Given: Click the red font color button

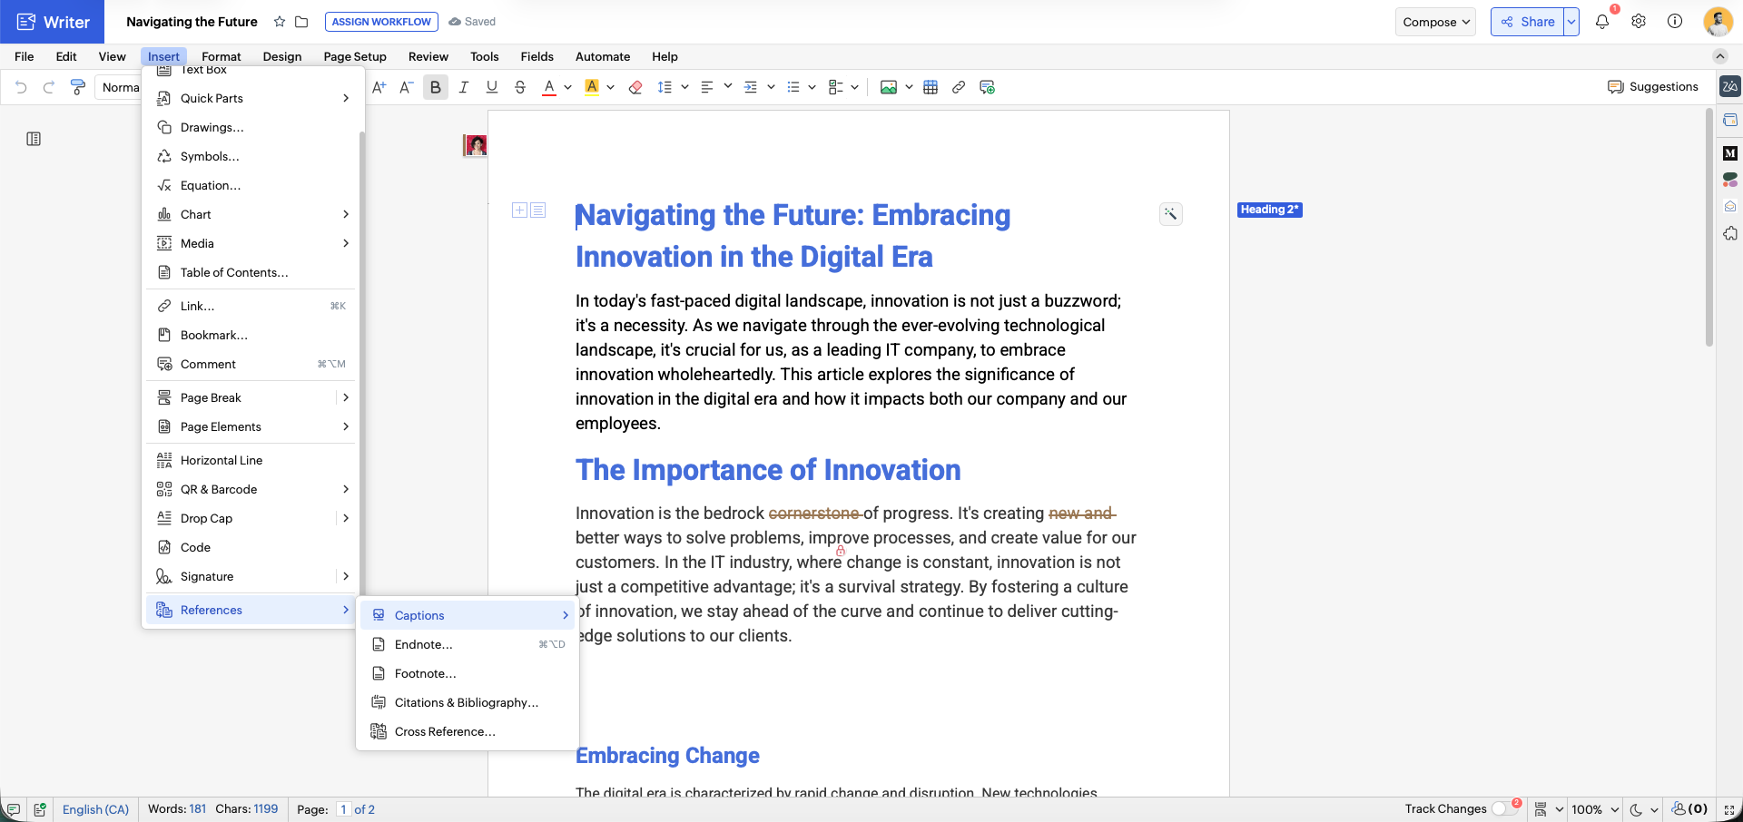Looking at the screenshot, I should (549, 87).
